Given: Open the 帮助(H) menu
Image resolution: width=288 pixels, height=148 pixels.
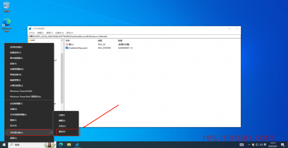Looking at the screenshot, I should pos(70,33).
